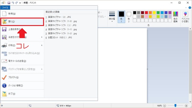Click the デスクトップの背景として設定 icon

click(4, 69)
